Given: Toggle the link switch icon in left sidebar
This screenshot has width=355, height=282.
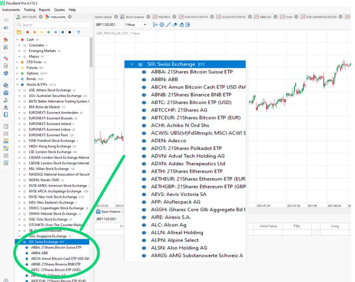Looking at the screenshot, I should [6, 28].
